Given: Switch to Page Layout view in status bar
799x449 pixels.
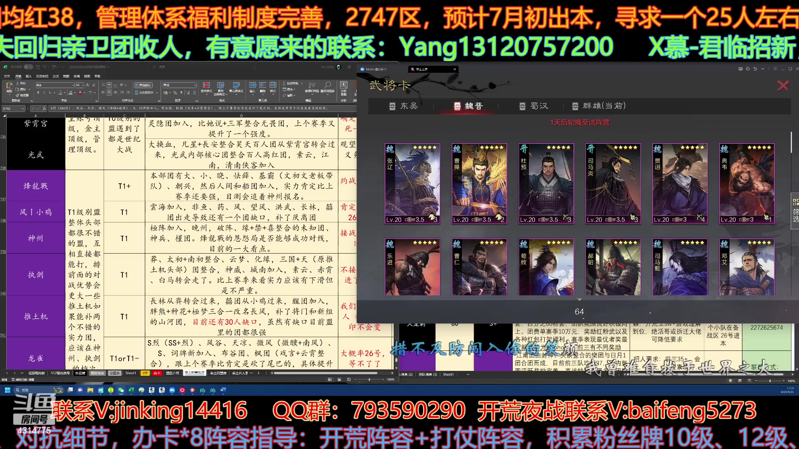Looking at the screenshot, I should [x=339, y=379].
